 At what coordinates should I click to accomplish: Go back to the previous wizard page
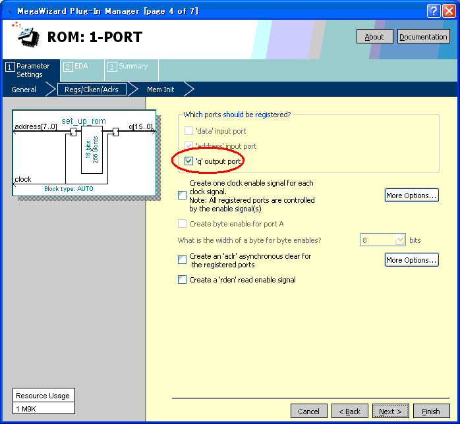coord(350,411)
